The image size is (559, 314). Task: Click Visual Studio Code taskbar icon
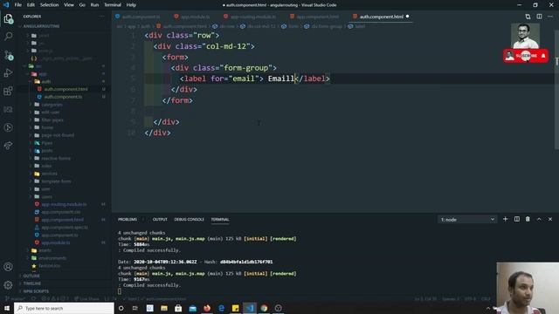tap(250, 308)
